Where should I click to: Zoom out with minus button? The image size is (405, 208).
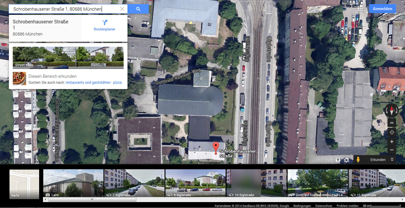coord(392,150)
